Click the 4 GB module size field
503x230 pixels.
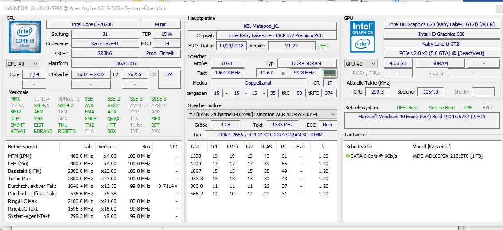[x=226, y=125]
